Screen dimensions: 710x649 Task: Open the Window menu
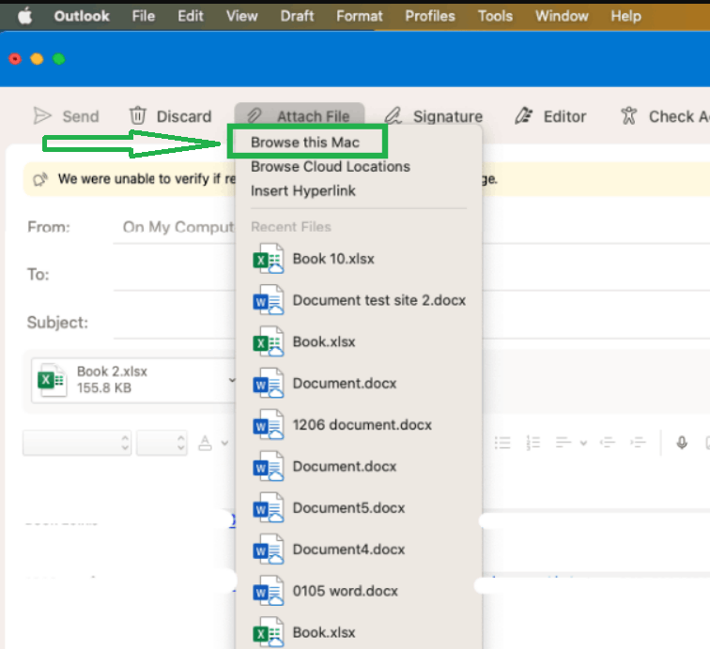562,16
